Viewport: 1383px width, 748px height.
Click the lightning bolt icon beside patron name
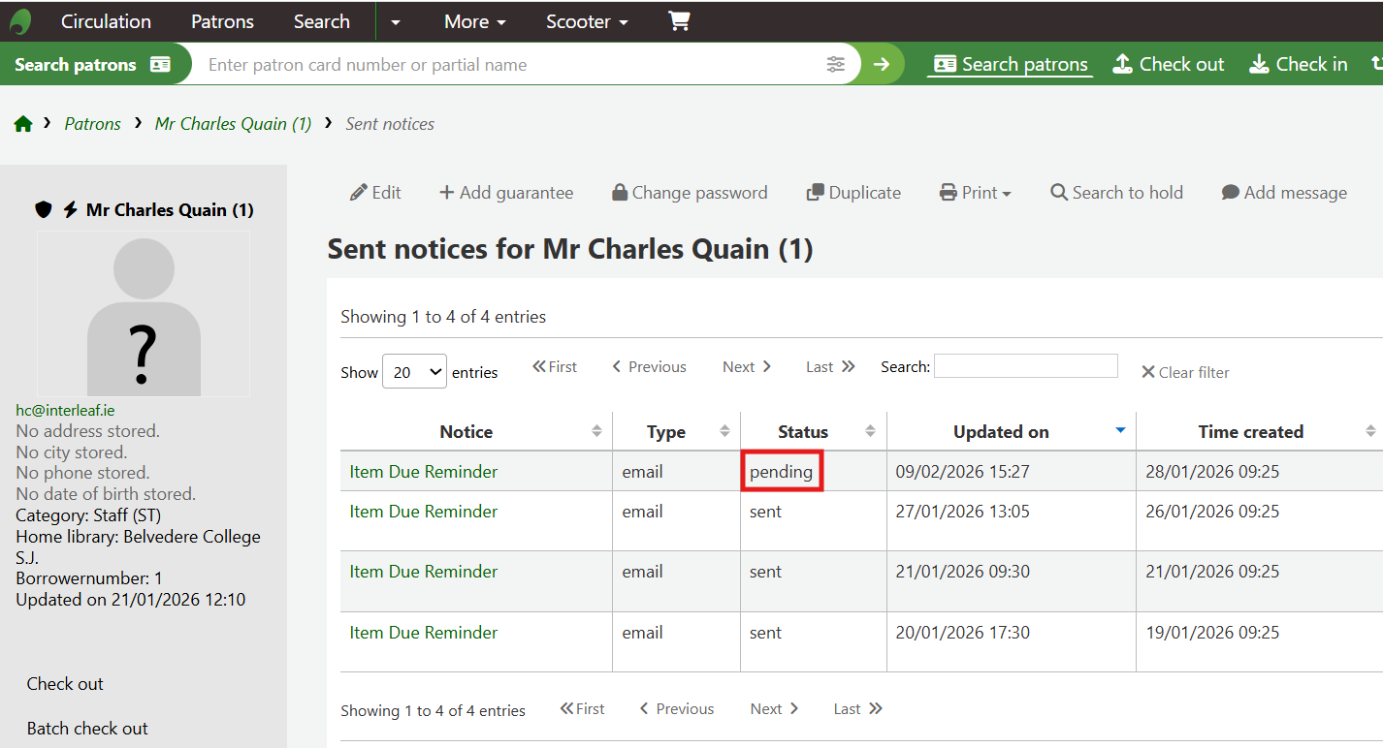coord(70,209)
